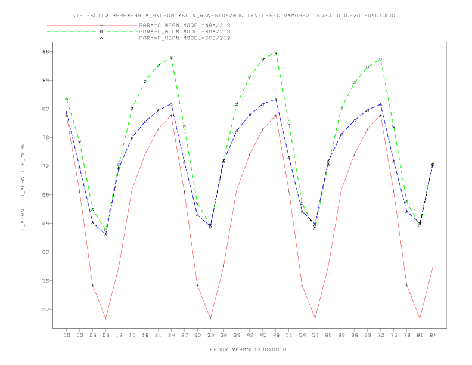Click x-axis tick label 33
The height and width of the screenshot is (365, 472).
click(x=210, y=335)
